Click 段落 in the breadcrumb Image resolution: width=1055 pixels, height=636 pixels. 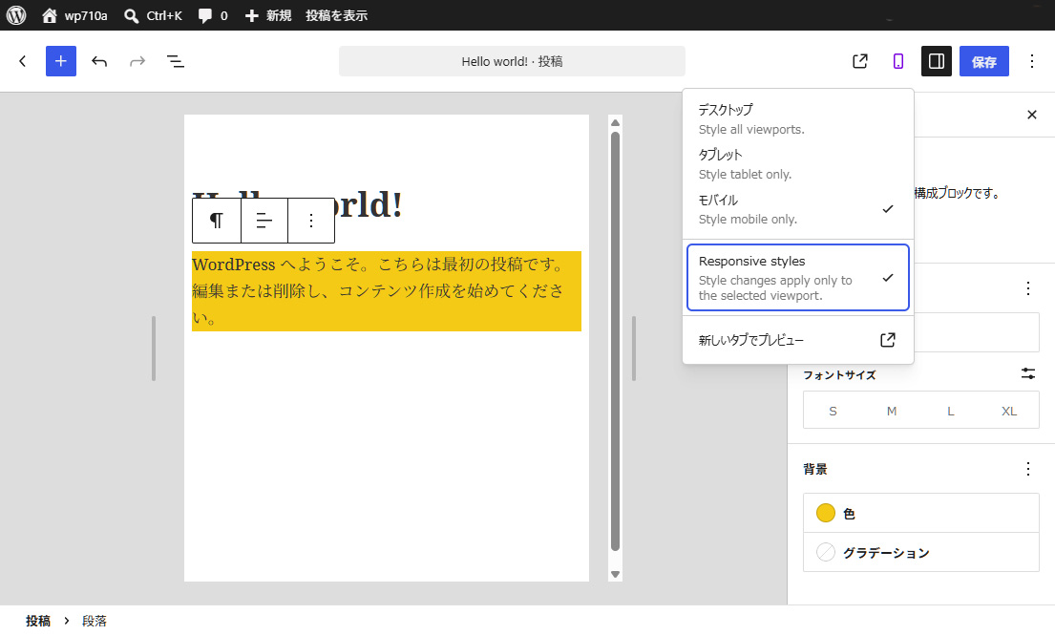(95, 621)
